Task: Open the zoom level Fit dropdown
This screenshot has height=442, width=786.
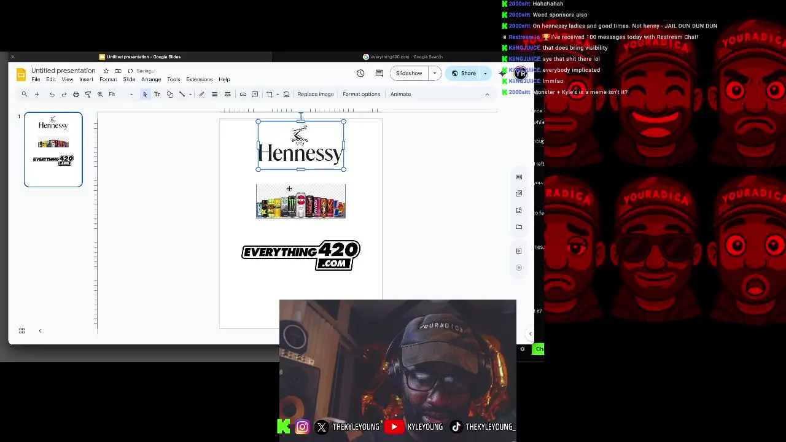Action: (121, 95)
